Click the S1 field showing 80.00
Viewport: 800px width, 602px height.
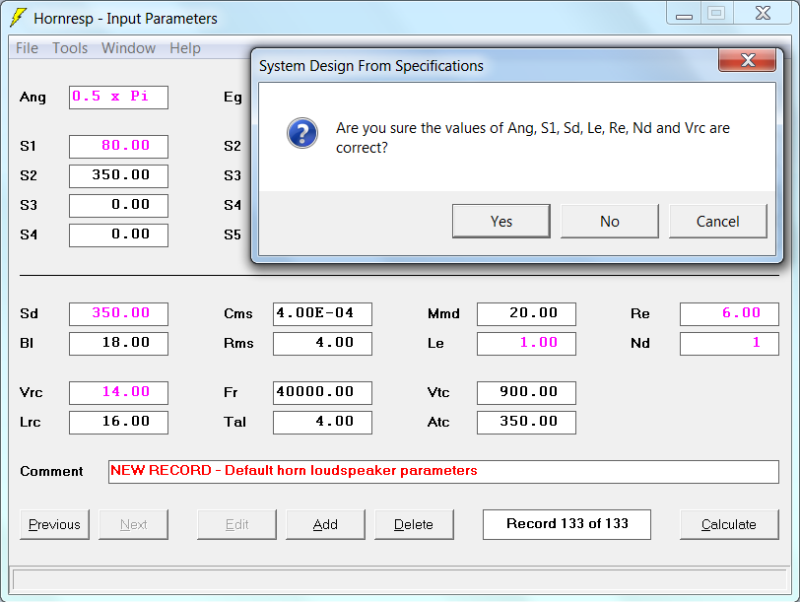(118, 147)
